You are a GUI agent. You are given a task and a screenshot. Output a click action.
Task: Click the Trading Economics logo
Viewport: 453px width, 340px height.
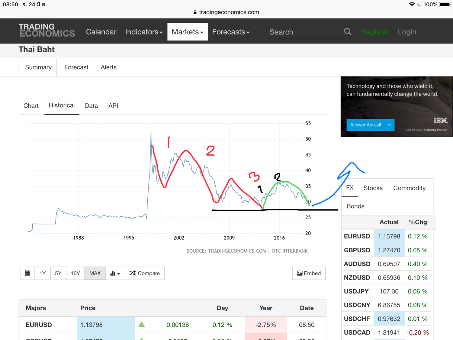tap(47, 30)
